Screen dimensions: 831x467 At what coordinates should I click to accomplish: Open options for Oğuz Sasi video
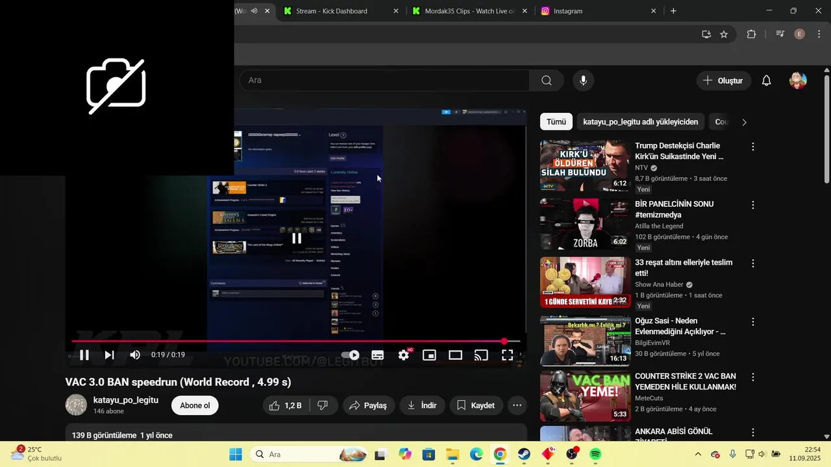[753, 322]
